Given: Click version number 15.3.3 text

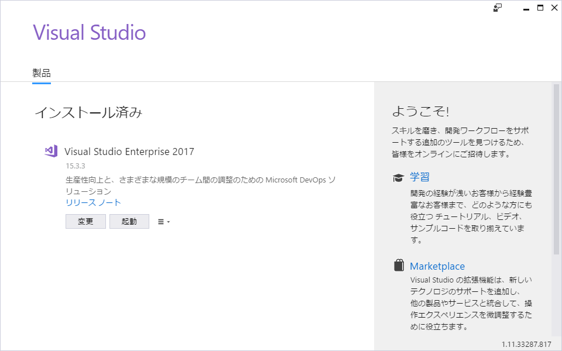Looking at the screenshot, I should (76, 166).
